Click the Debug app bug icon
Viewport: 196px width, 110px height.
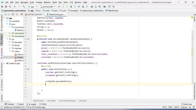(x=71, y=7)
